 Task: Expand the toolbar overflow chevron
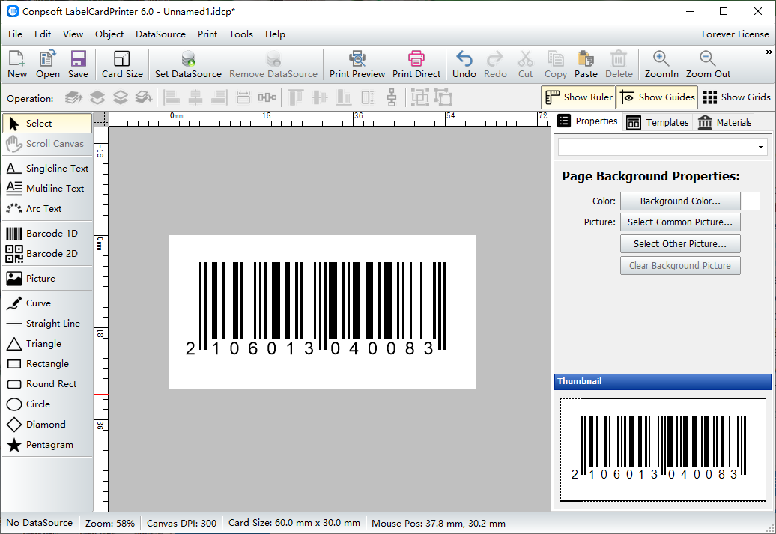pyautogui.click(x=769, y=52)
